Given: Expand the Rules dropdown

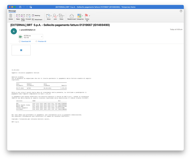Looking at the screenshot, I should (x=64, y=16).
